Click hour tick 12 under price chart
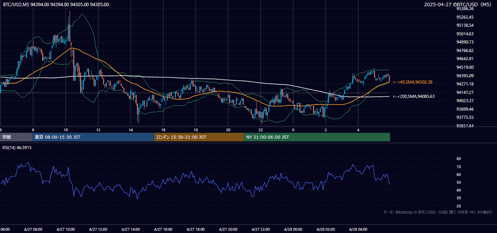 (98, 130)
